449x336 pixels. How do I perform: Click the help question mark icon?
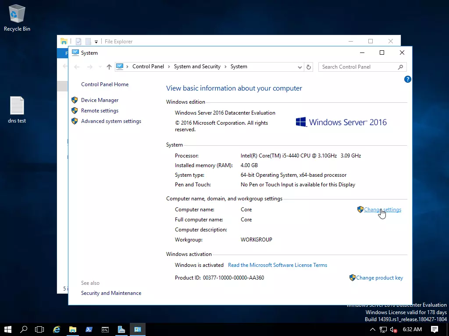pos(407,80)
